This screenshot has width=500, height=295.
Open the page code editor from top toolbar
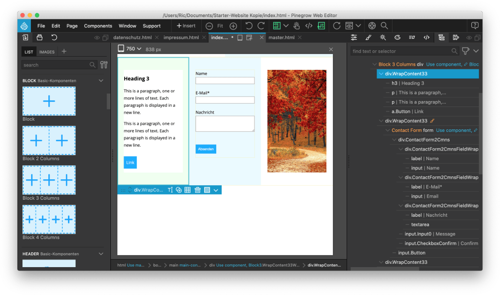click(309, 26)
